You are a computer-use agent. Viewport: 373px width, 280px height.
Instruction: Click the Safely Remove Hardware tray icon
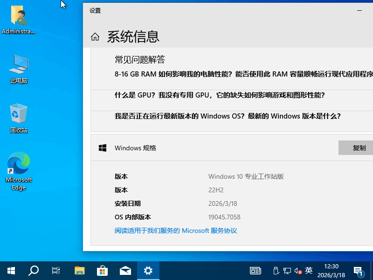(276, 270)
